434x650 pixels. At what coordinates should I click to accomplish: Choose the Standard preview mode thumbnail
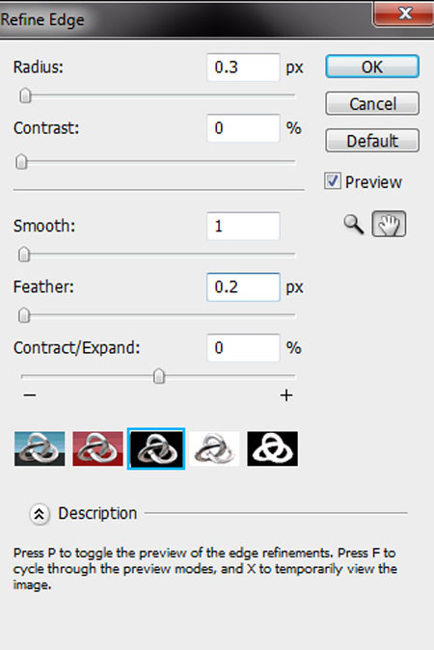click(x=40, y=448)
